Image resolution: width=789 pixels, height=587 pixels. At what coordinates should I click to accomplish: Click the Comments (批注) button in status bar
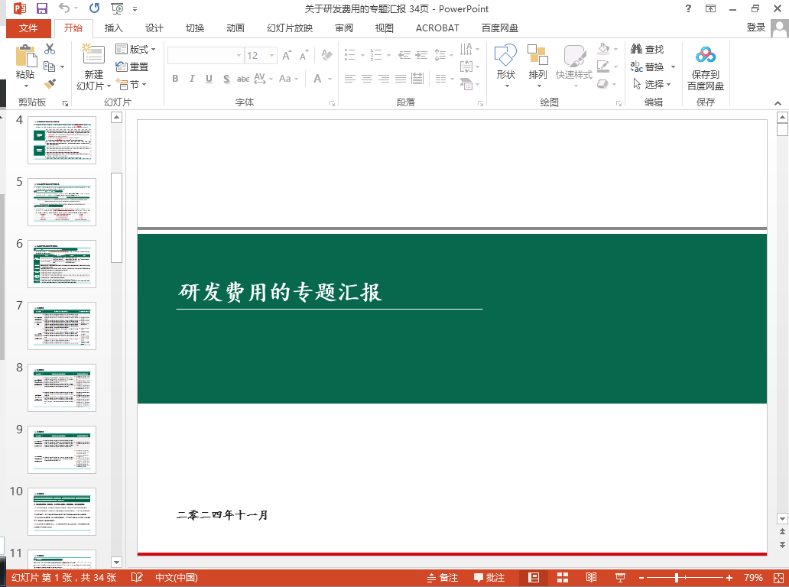489,577
